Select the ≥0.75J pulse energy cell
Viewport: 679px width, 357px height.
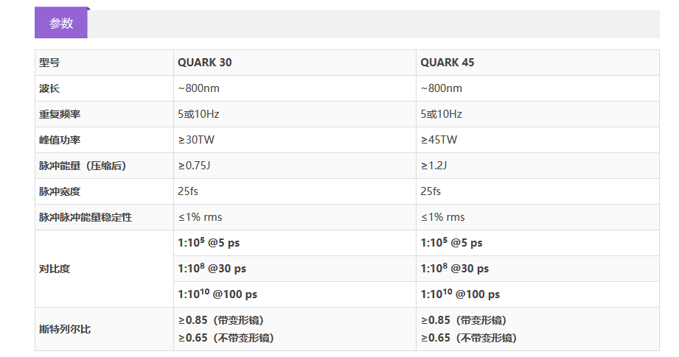point(194,166)
